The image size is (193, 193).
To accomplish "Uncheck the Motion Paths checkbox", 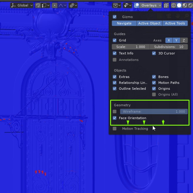I will pos(154,83).
